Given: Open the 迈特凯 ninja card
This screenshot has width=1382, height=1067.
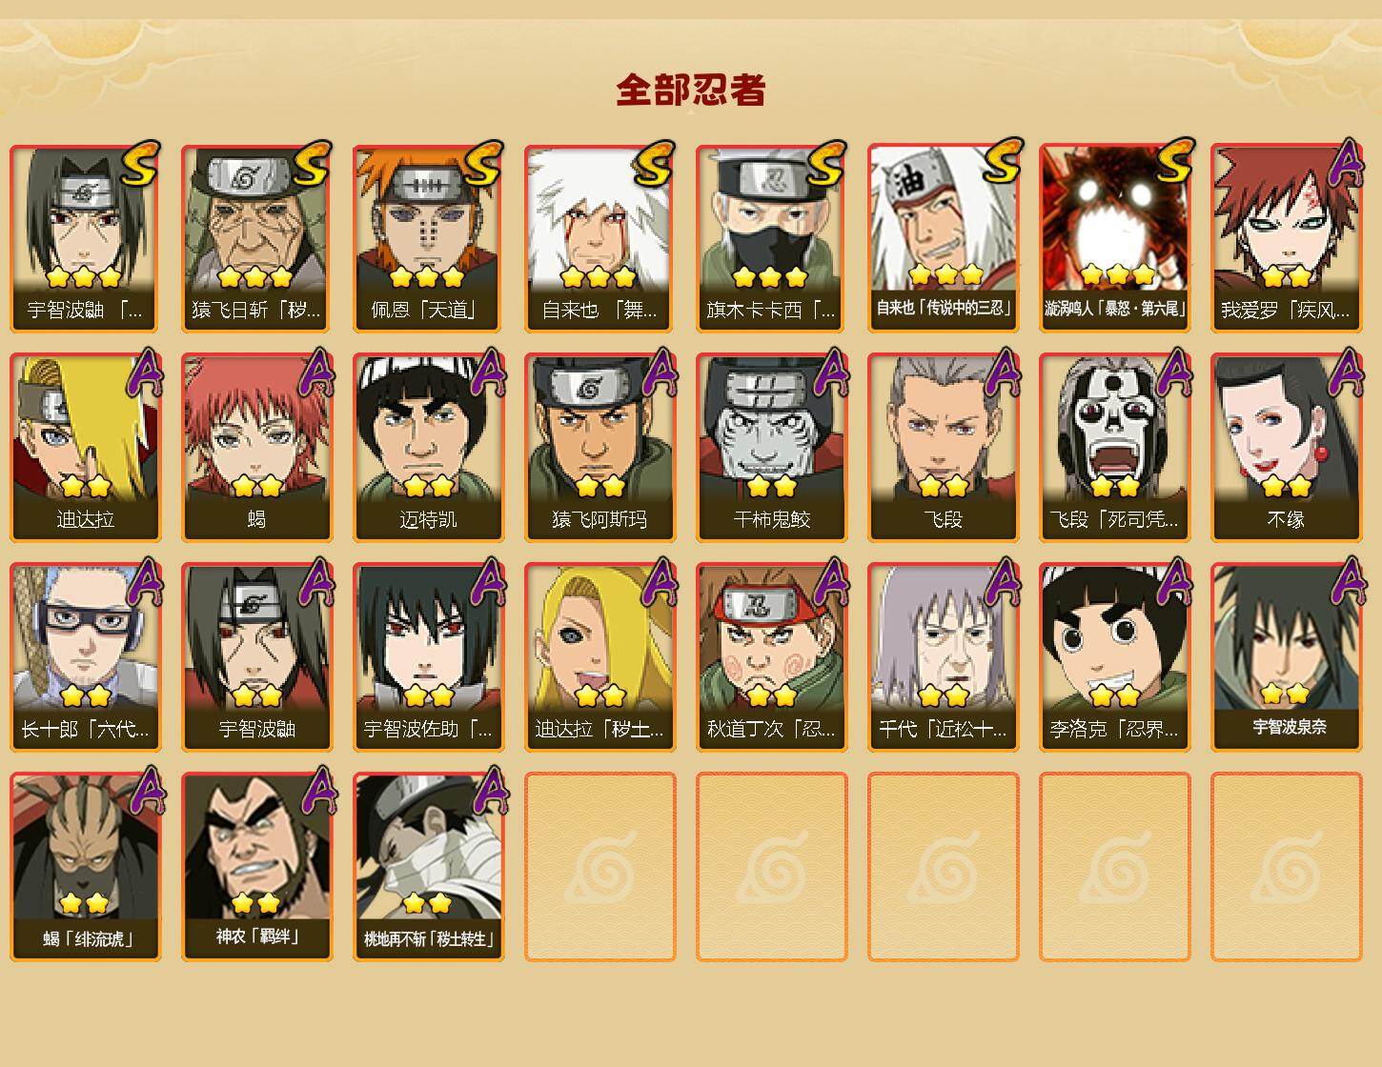Looking at the screenshot, I should pyautogui.click(x=428, y=448).
